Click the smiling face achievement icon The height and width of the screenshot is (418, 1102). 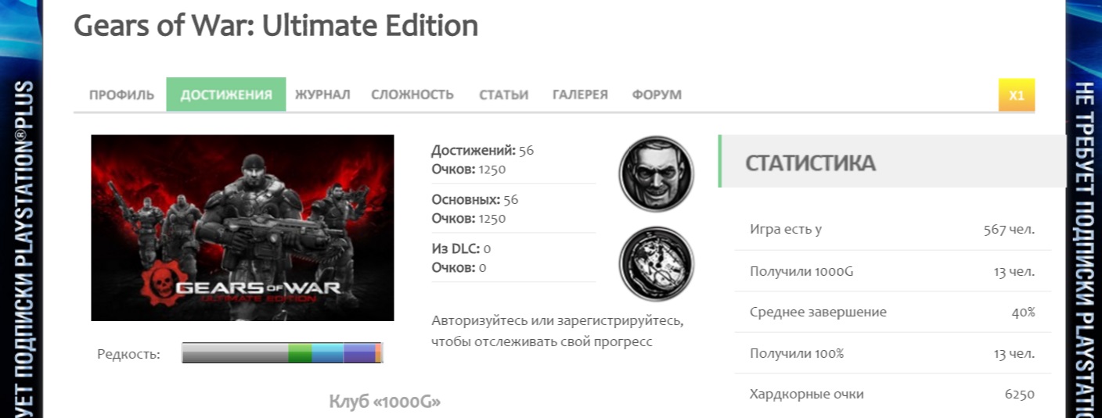click(656, 173)
